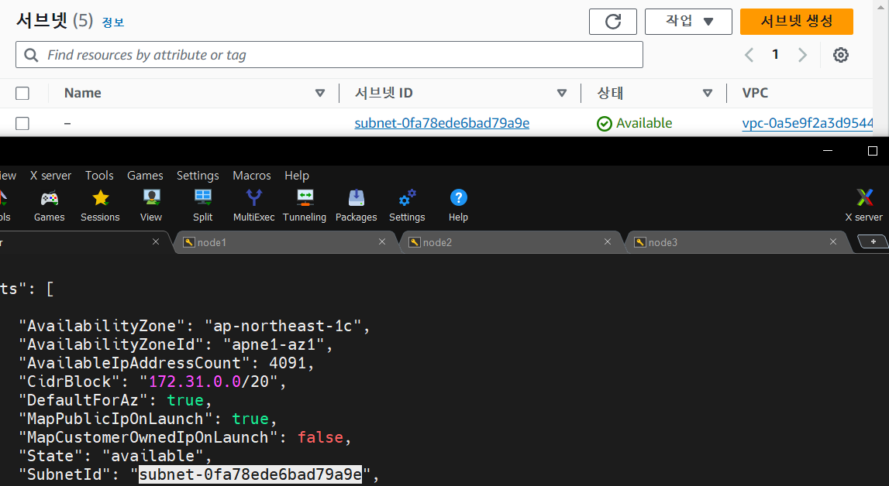Check the subnet-0fa78ede6bad79a9e row checkbox
This screenshot has width=889, height=486.
click(x=22, y=123)
